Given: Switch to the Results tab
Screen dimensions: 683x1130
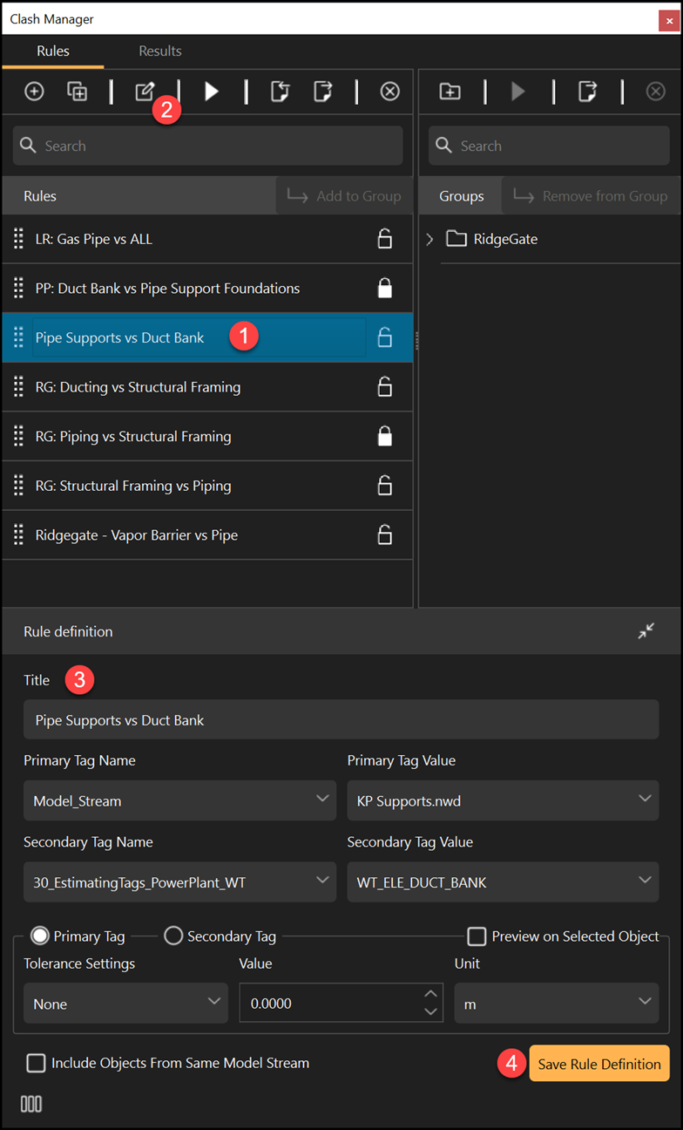Looking at the screenshot, I should [x=160, y=51].
